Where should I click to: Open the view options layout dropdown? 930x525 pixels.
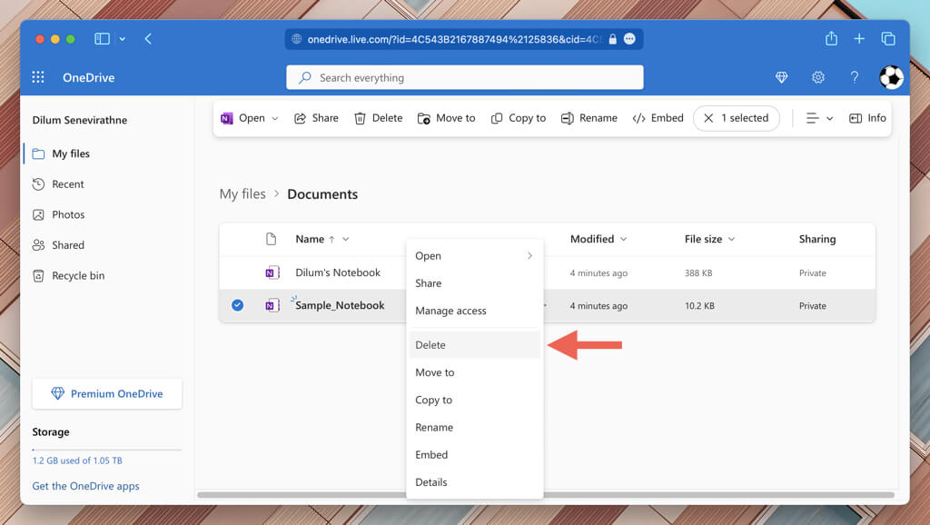click(x=819, y=118)
